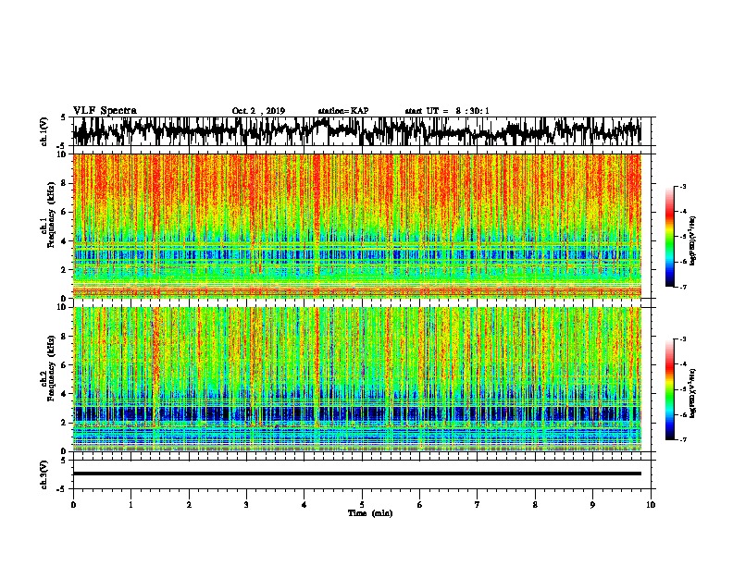Click the log(PSD) label beside ch.1 colorbar
Screen dimensions: 733x566
pyautogui.click(x=692, y=241)
